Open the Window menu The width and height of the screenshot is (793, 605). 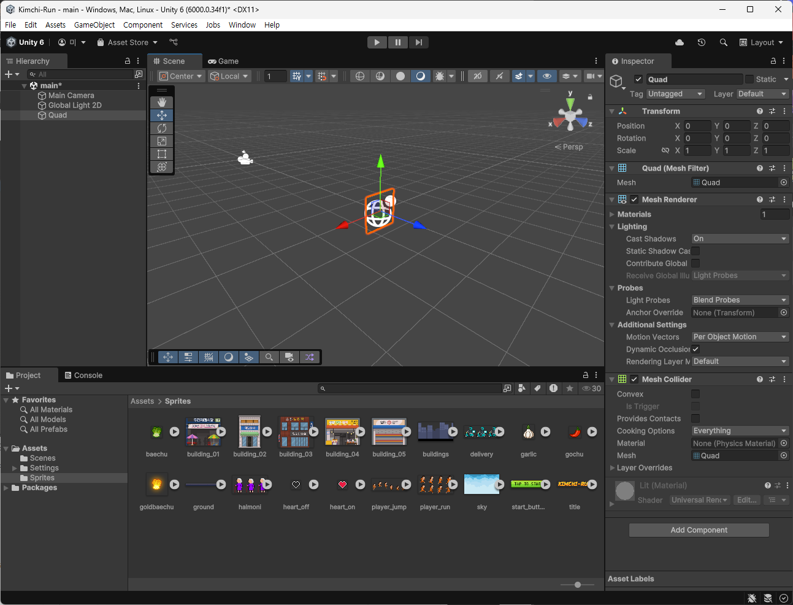click(242, 25)
